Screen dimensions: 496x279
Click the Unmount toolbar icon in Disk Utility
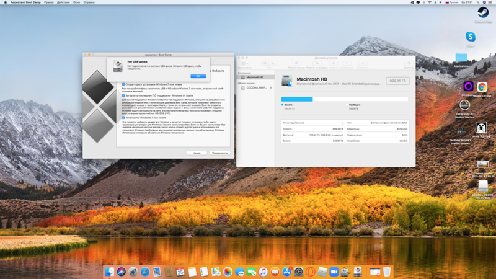tap(363, 63)
